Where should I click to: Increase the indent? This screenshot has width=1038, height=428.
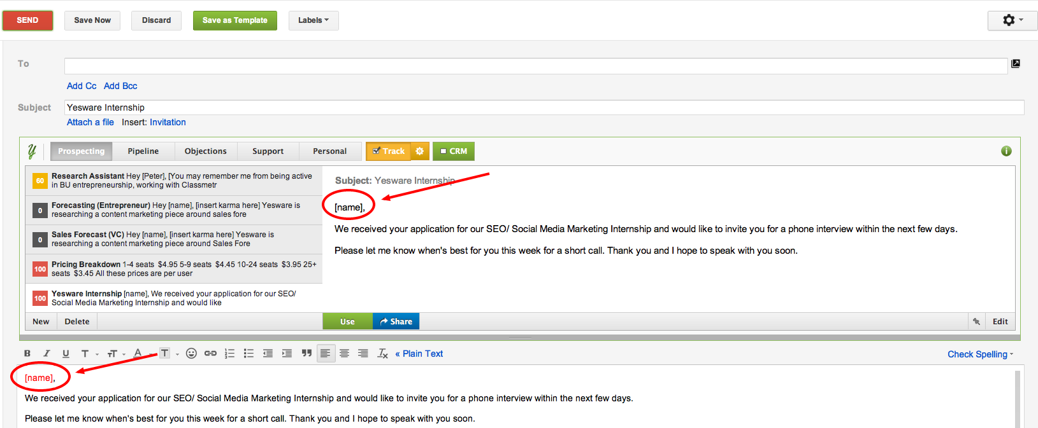[x=287, y=354]
